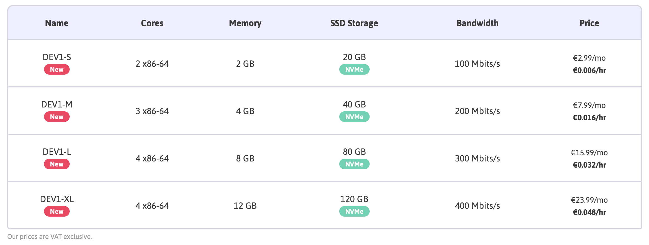The width and height of the screenshot is (649, 245).
Task: Click the New badge under DEV1-S
Action: pyautogui.click(x=57, y=70)
